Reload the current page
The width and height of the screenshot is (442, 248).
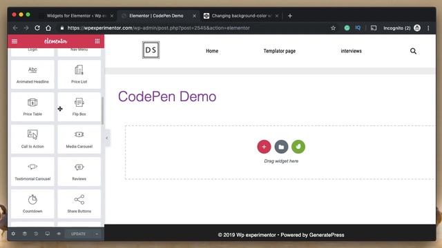37,28
